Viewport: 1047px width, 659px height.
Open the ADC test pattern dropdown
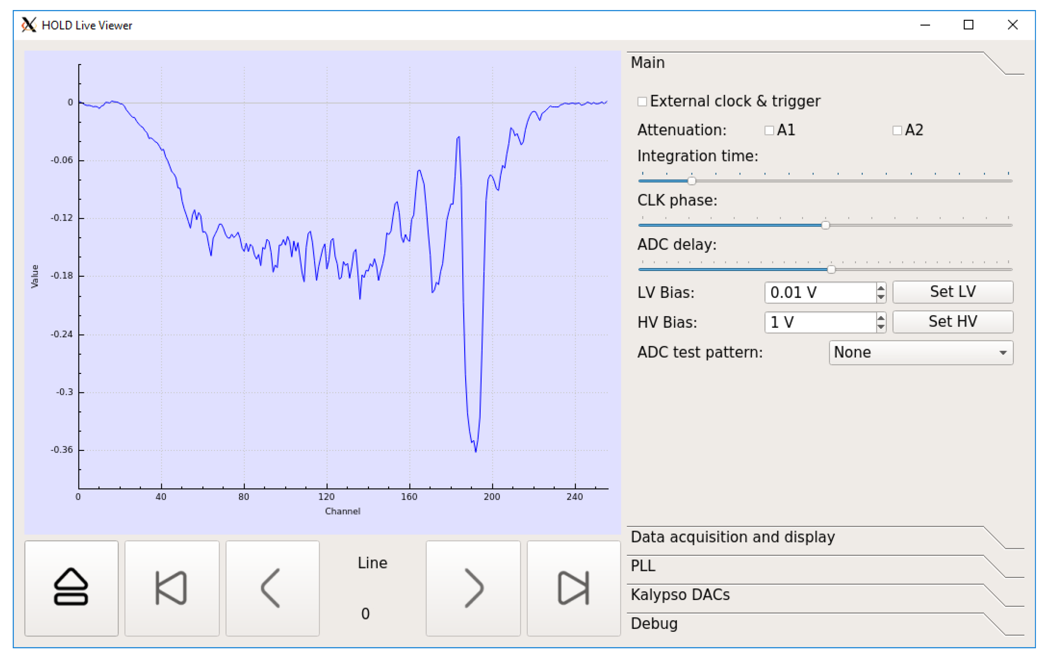click(920, 352)
